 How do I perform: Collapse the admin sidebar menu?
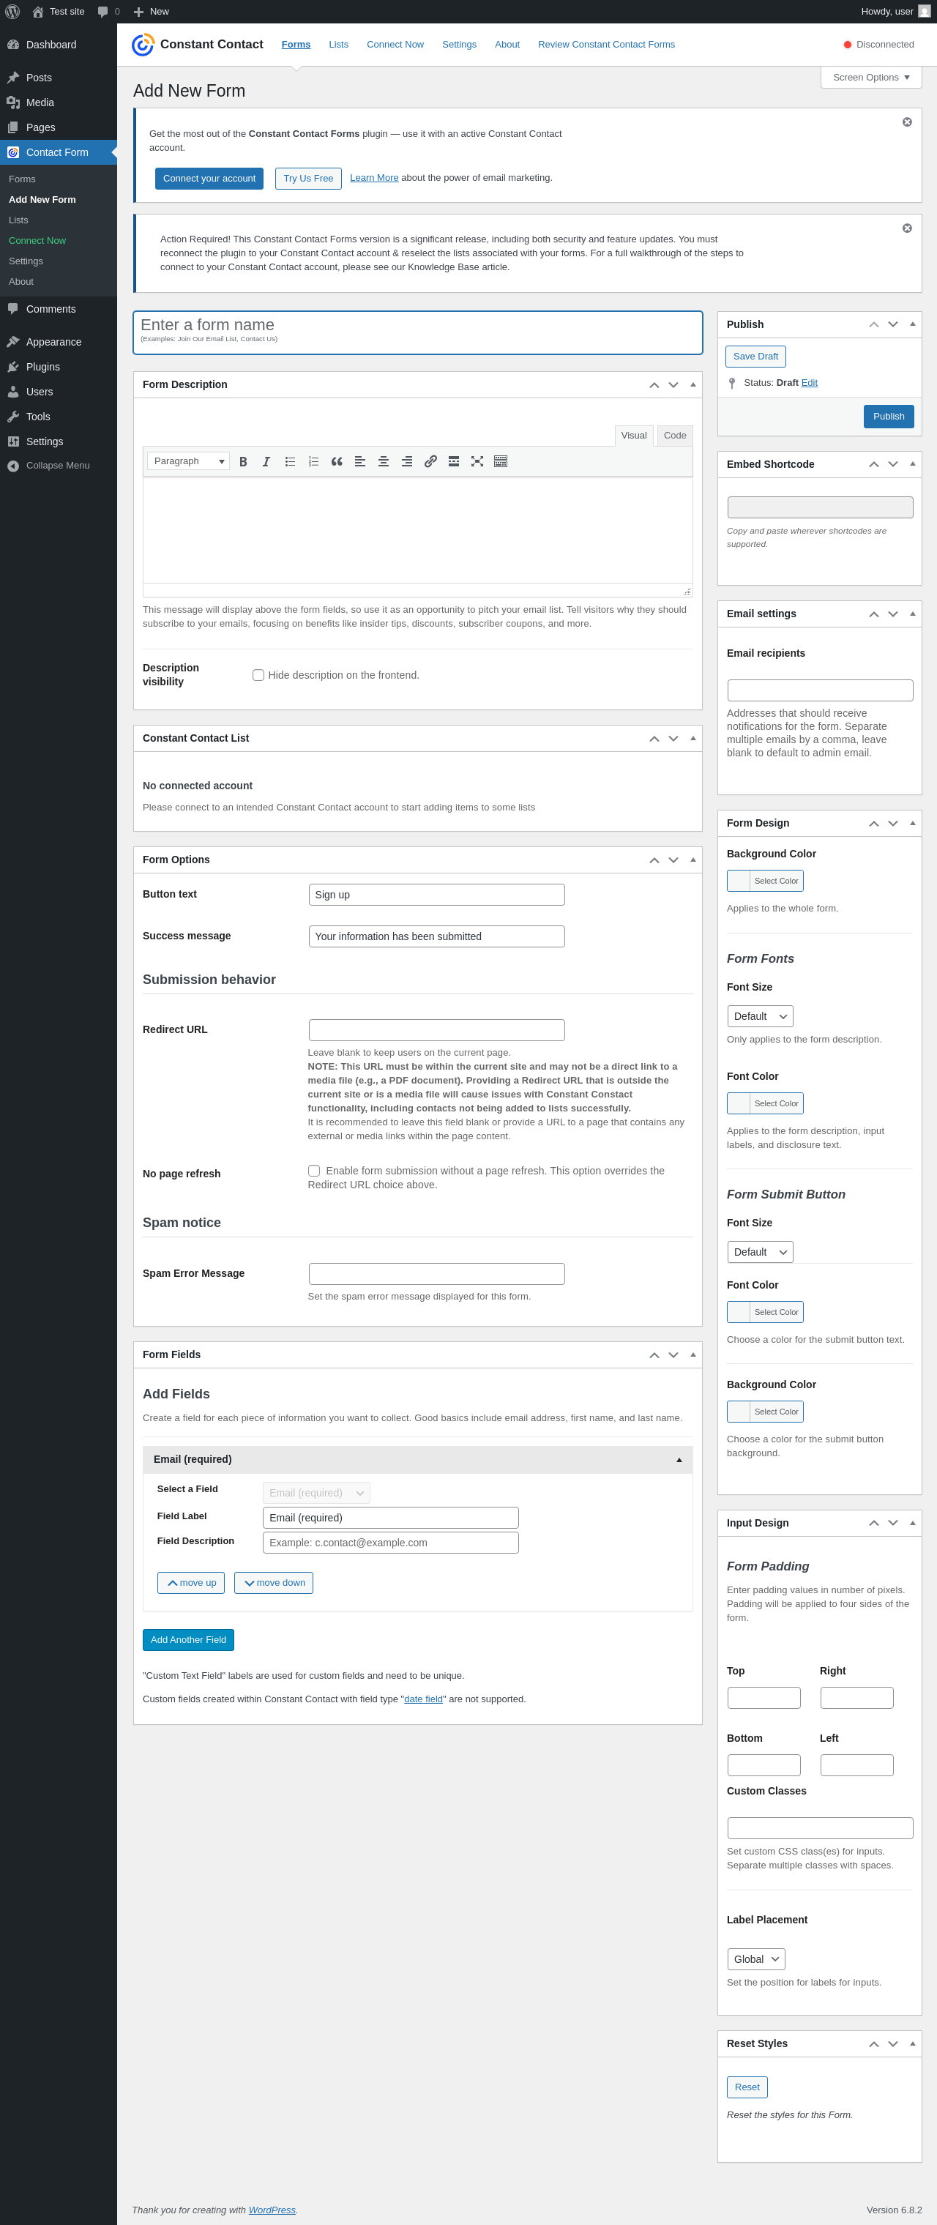point(58,466)
